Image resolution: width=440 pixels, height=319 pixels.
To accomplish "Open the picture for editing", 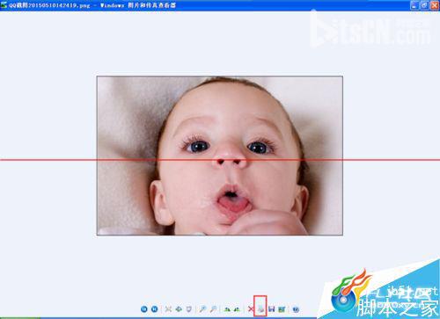I will point(282,309).
